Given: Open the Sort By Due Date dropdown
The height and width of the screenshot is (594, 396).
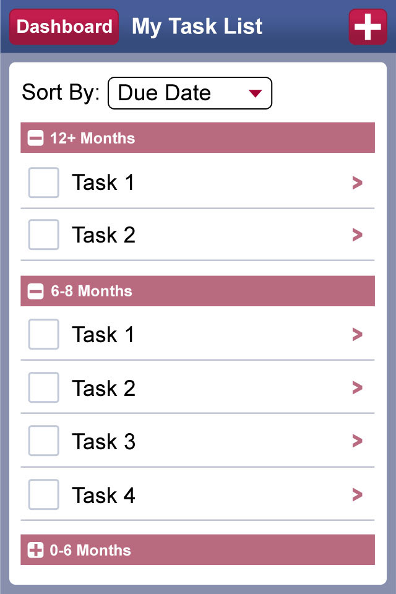Looking at the screenshot, I should click(x=189, y=93).
